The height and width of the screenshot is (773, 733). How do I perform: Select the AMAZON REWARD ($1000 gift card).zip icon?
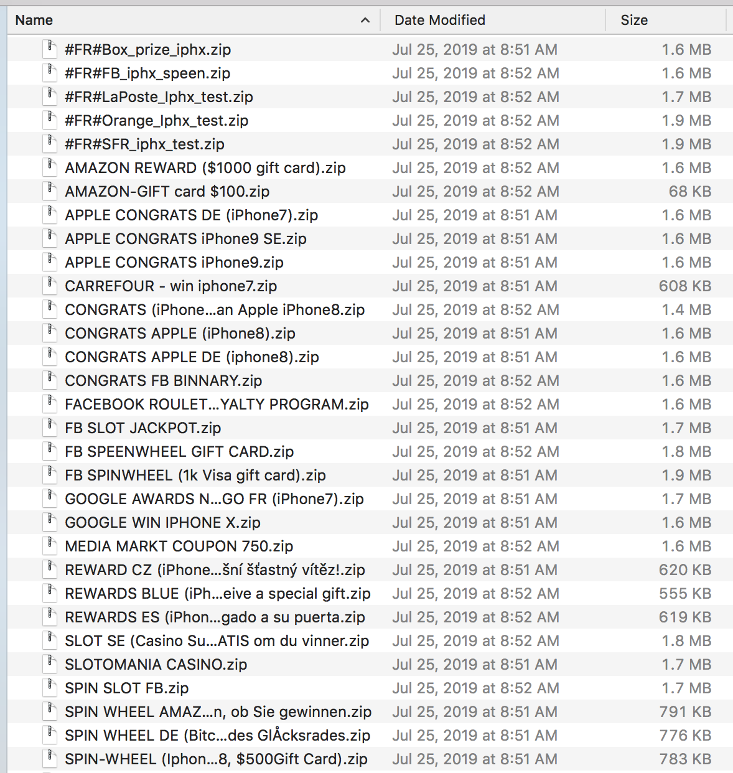tap(49, 167)
